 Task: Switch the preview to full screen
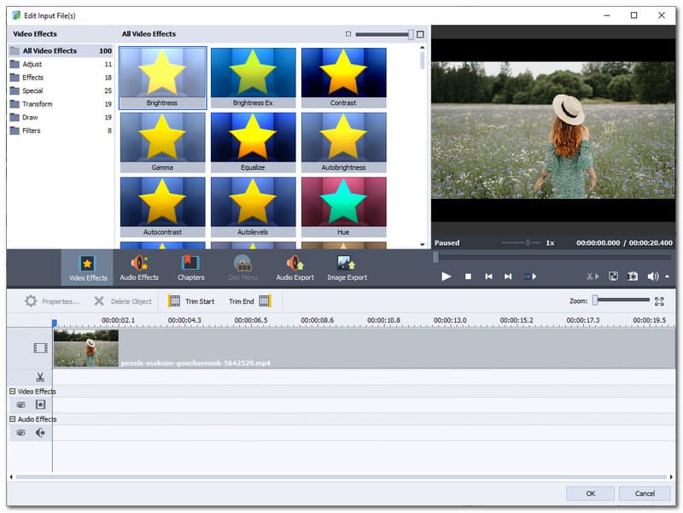[x=613, y=277]
